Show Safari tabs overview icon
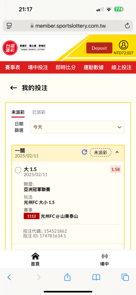136x295 pixels. (x=125, y=277)
